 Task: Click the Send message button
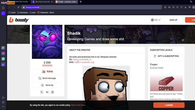pos(47,78)
